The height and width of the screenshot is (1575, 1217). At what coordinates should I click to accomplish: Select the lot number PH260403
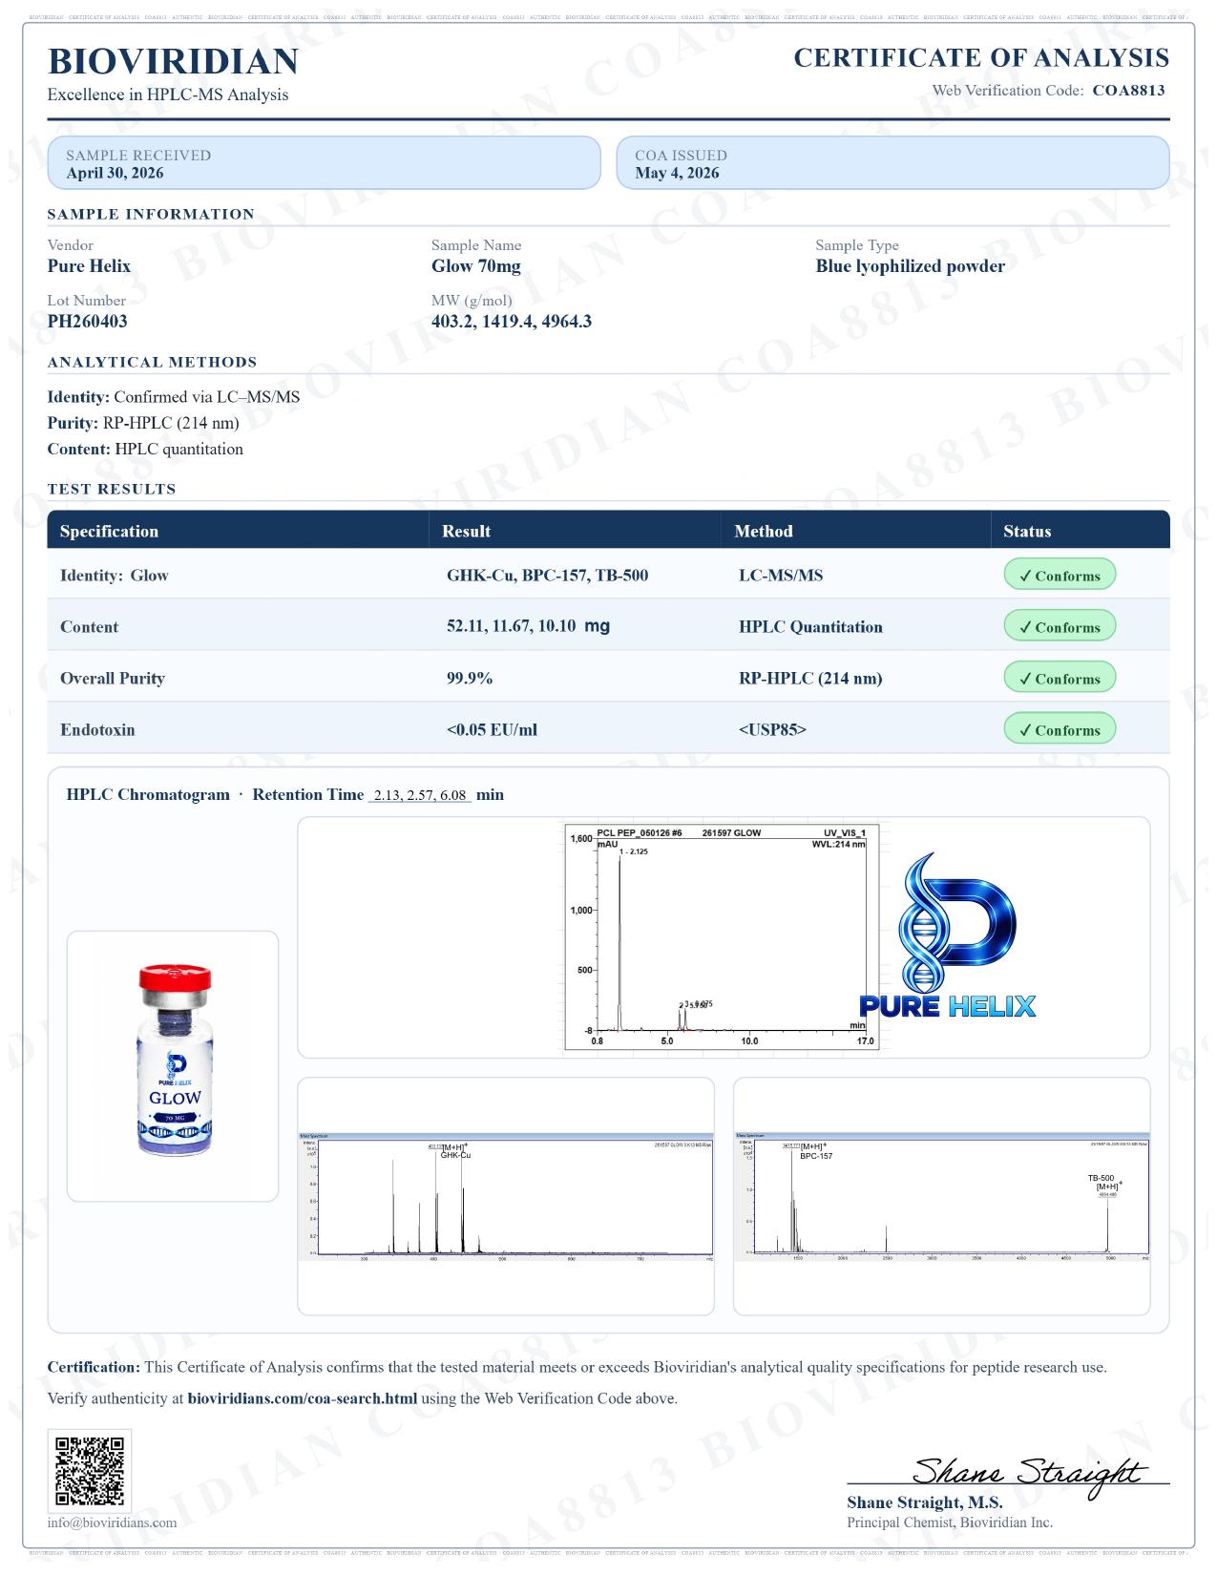coord(87,322)
